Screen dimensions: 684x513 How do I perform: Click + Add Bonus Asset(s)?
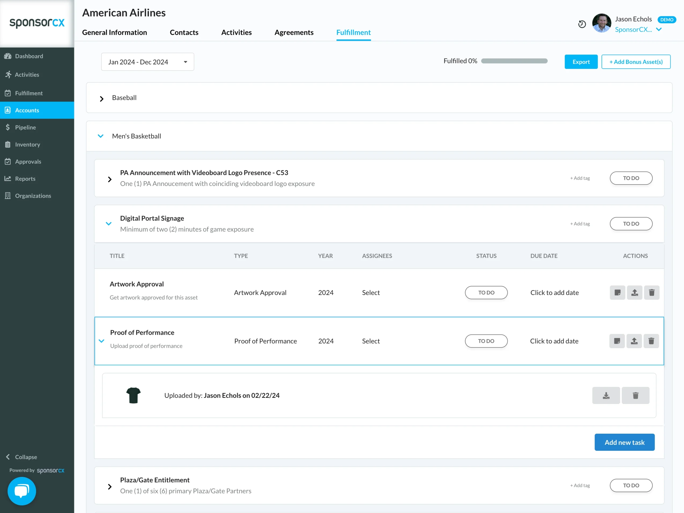(636, 62)
